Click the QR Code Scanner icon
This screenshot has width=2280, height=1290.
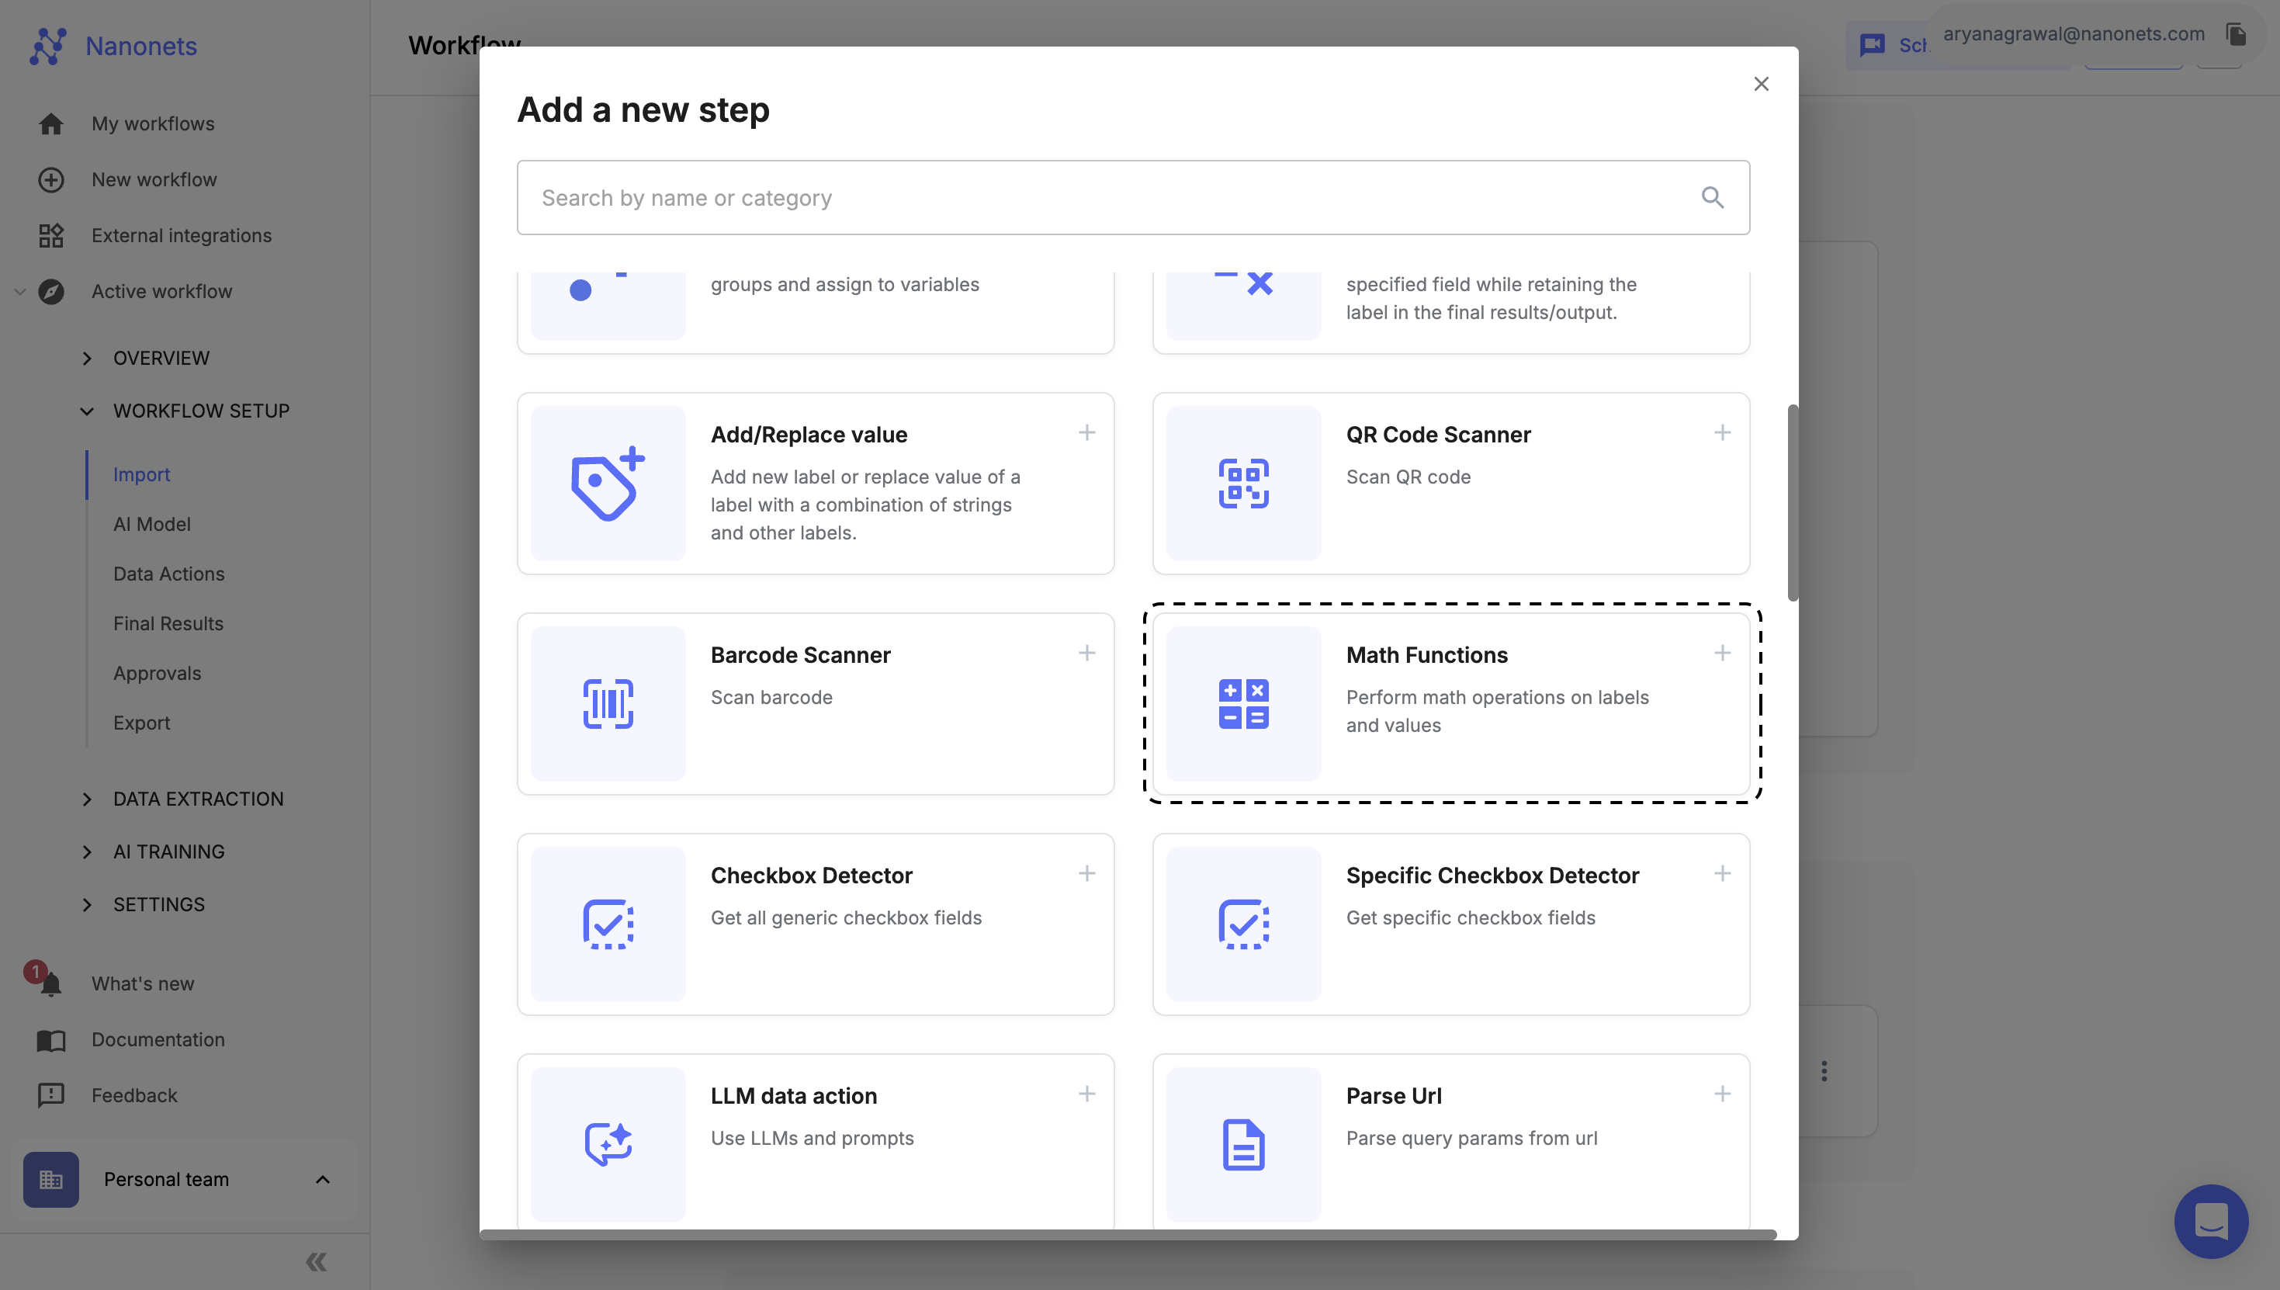pos(1244,484)
